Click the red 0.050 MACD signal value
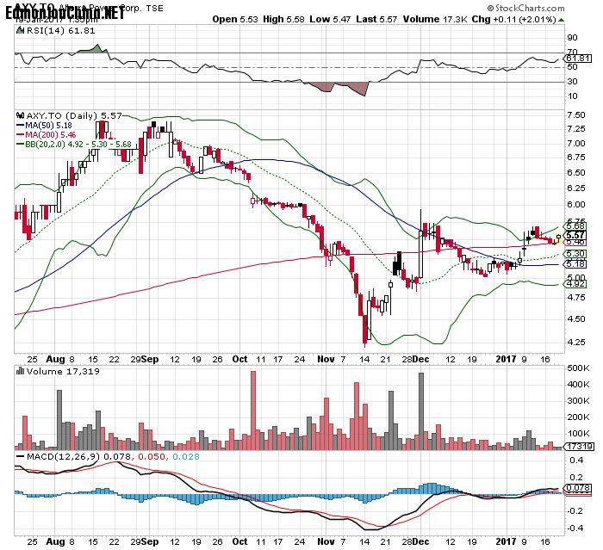This screenshot has height=550, width=603. pos(151,456)
